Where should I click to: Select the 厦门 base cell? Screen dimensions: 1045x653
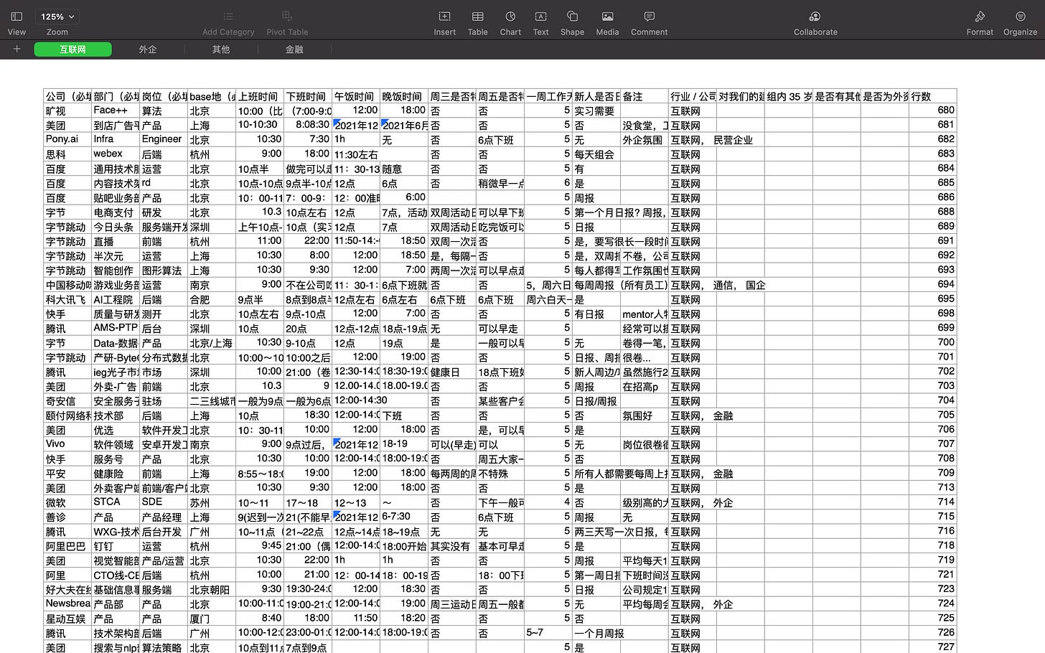pyautogui.click(x=212, y=619)
